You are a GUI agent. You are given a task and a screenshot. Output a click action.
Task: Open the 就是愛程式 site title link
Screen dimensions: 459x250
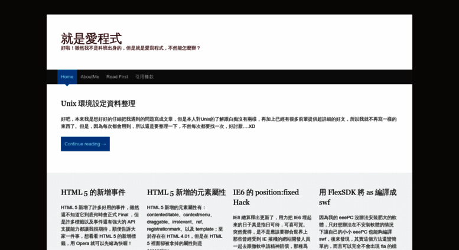pyautogui.click(x=92, y=38)
